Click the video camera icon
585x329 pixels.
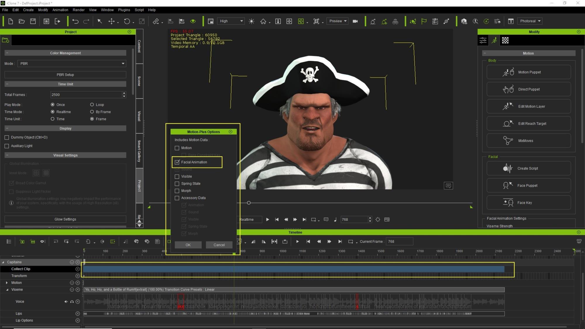[x=355, y=21]
